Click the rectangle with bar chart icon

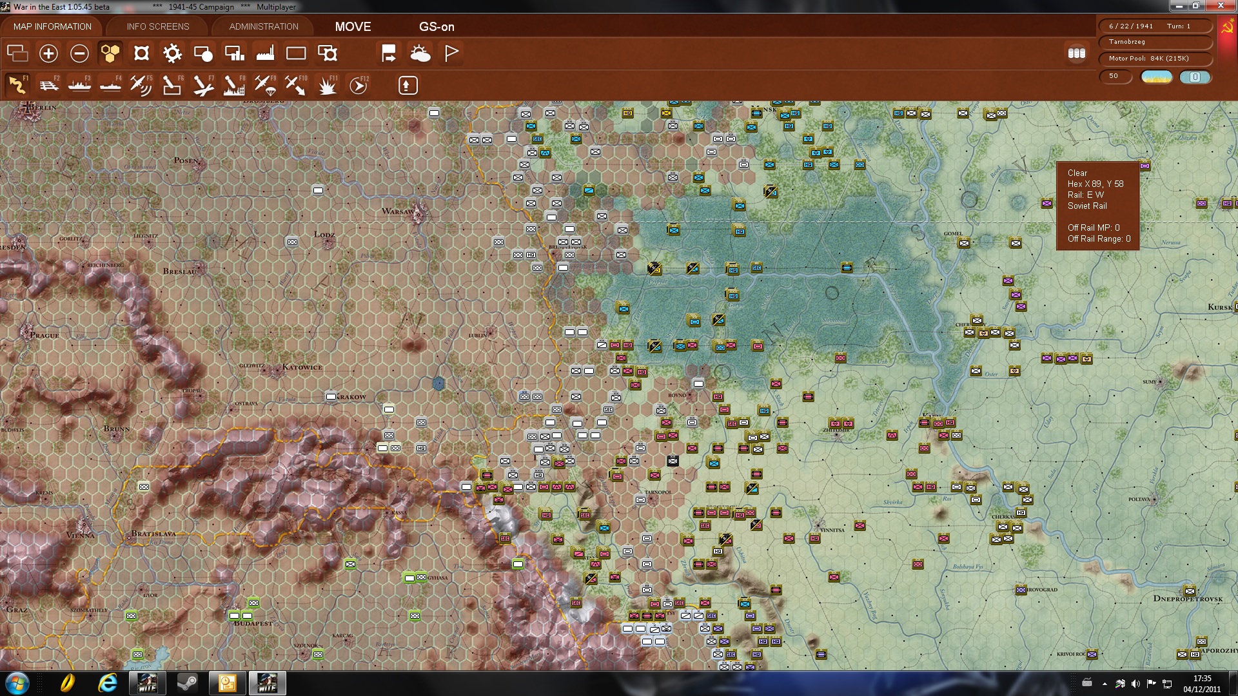234,53
